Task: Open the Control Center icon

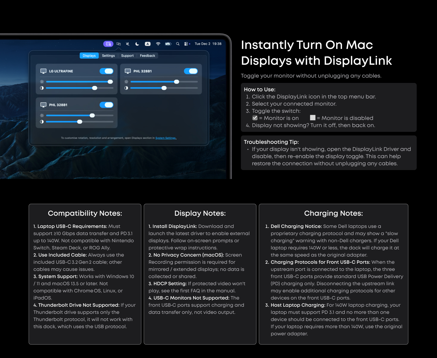Action: [x=186, y=44]
